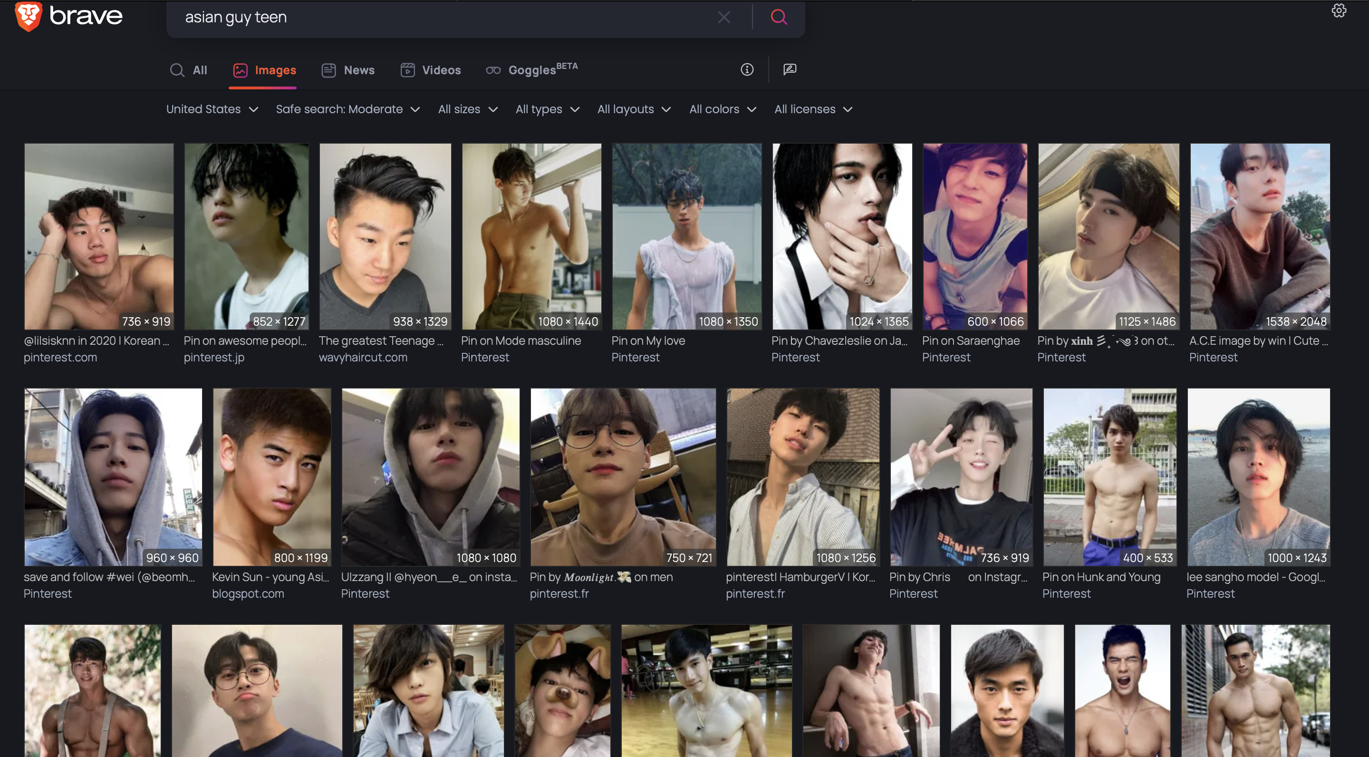Select the Videos tab

tap(431, 70)
